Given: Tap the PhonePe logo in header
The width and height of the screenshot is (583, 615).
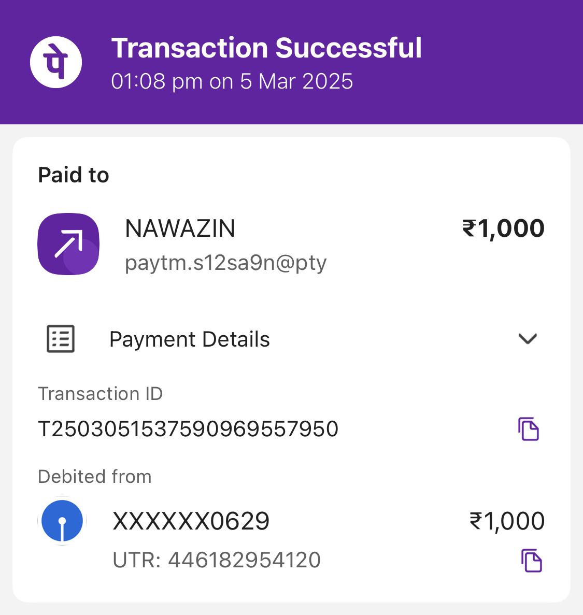Looking at the screenshot, I should pyautogui.click(x=56, y=62).
